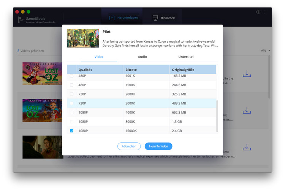Click the Pilot episode thumbnail
The image size is (285, 191).
(83, 38)
